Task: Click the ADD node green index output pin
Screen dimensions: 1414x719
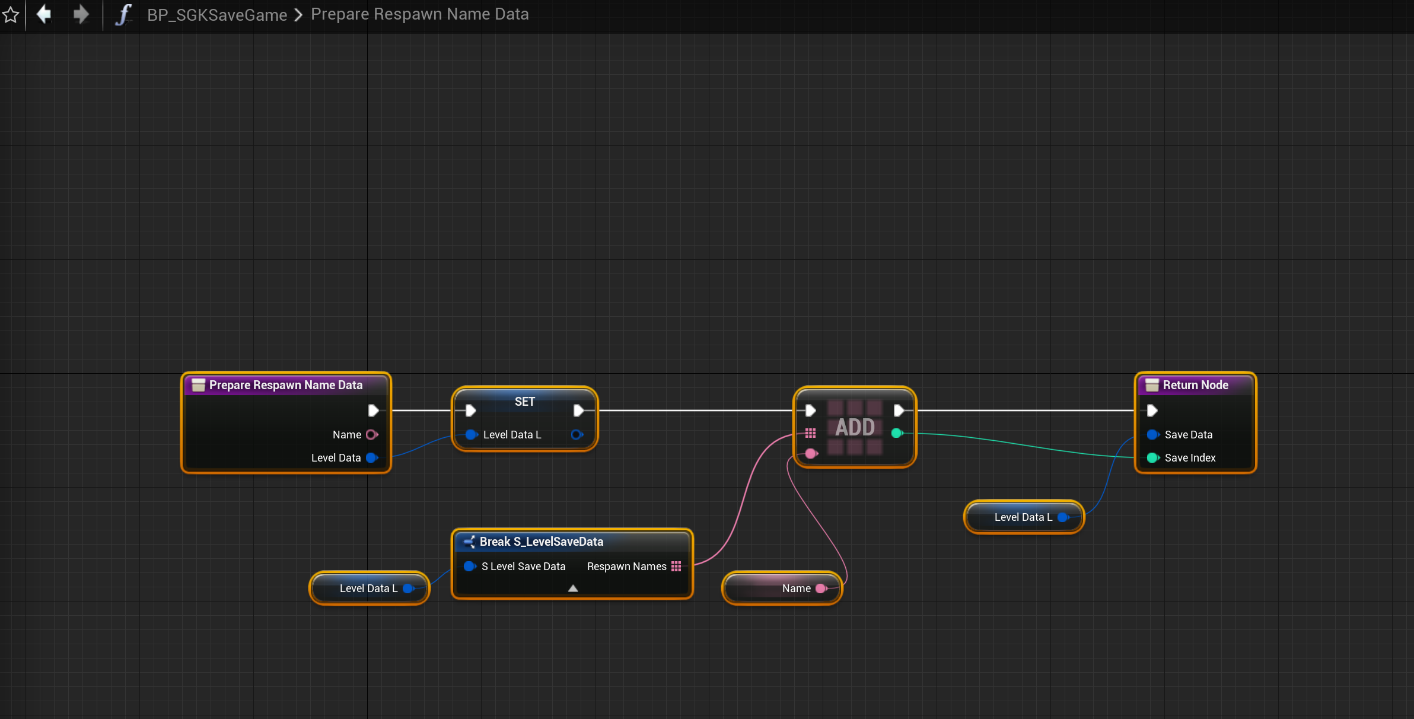Action: point(897,433)
